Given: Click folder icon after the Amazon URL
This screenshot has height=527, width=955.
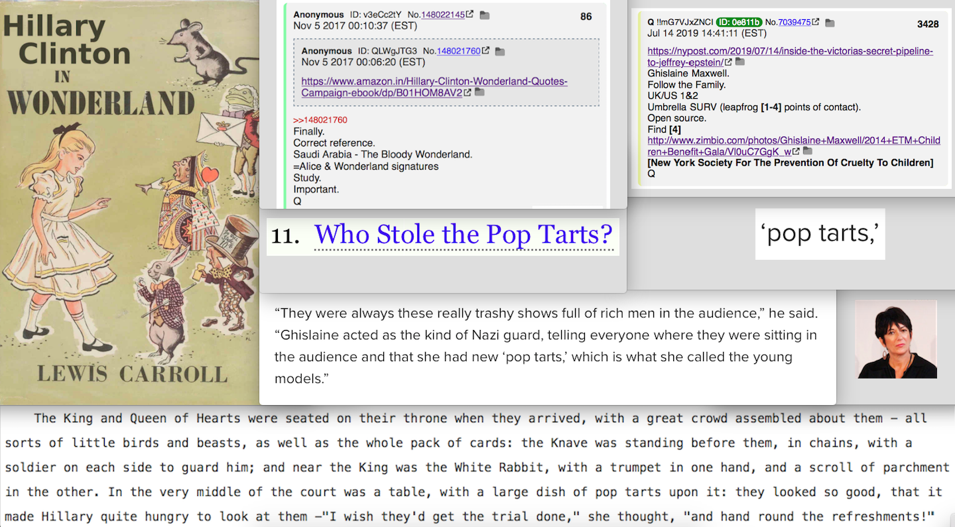Looking at the screenshot, I should 480,93.
